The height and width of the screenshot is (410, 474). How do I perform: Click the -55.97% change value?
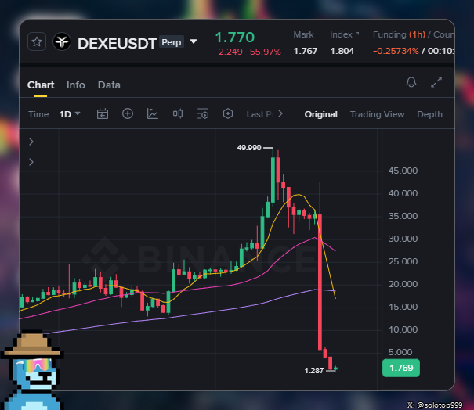point(263,52)
